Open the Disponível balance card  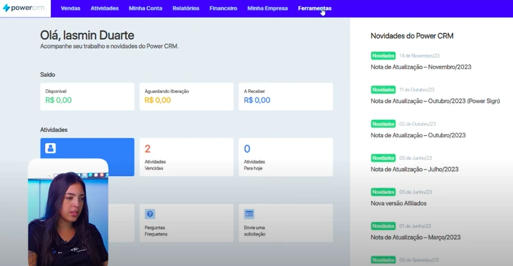88,97
